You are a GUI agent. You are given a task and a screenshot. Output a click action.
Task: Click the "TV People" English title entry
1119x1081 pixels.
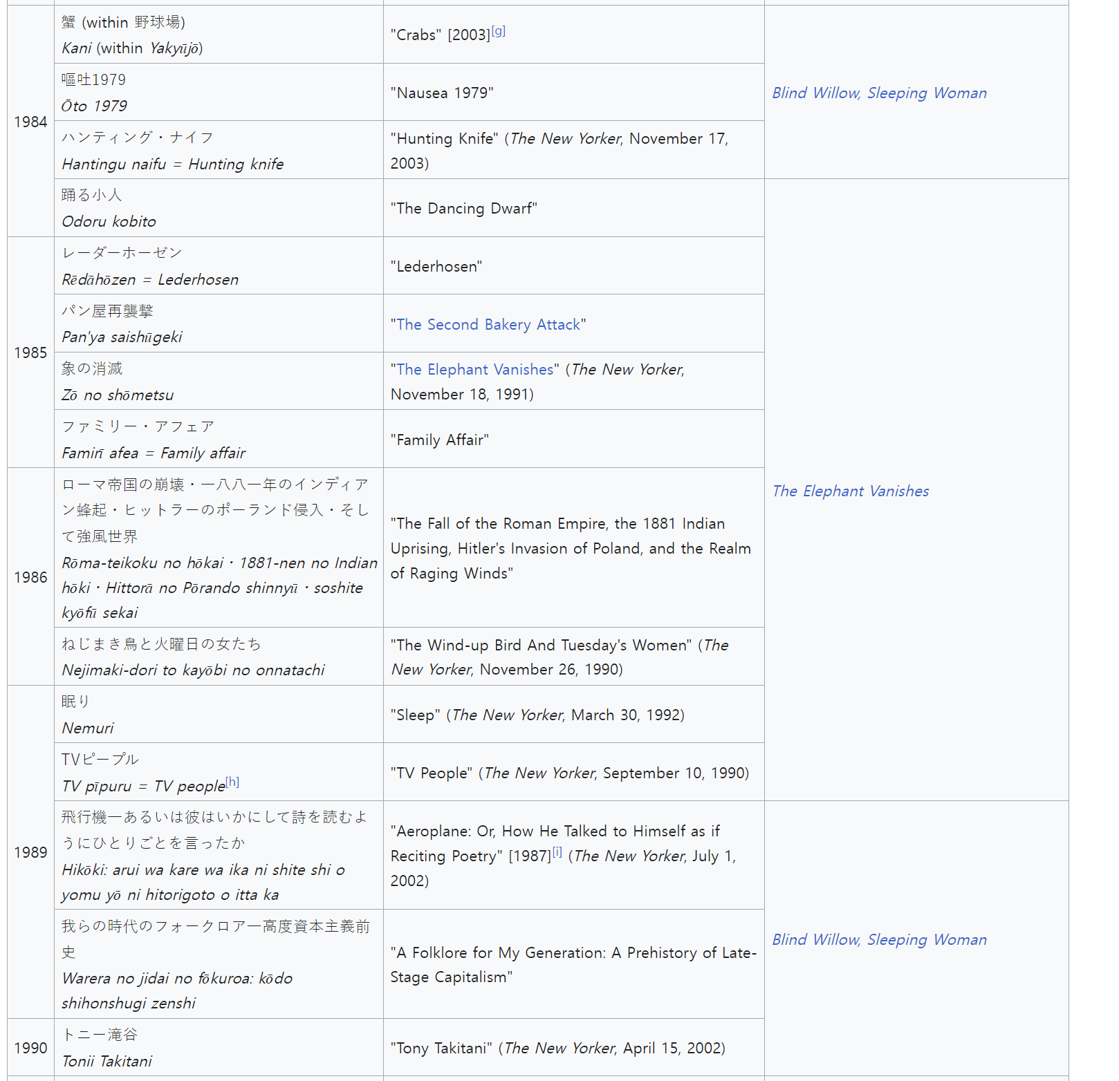tap(570, 773)
